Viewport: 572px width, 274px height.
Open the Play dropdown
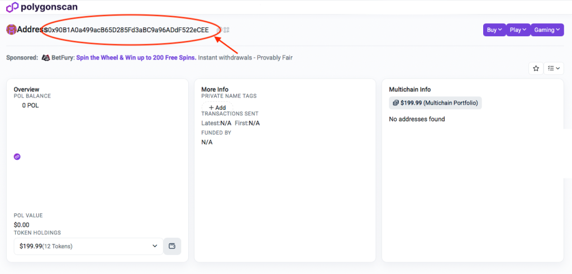click(518, 30)
